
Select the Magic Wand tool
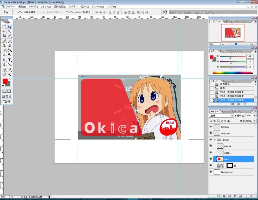click(x=10, y=31)
